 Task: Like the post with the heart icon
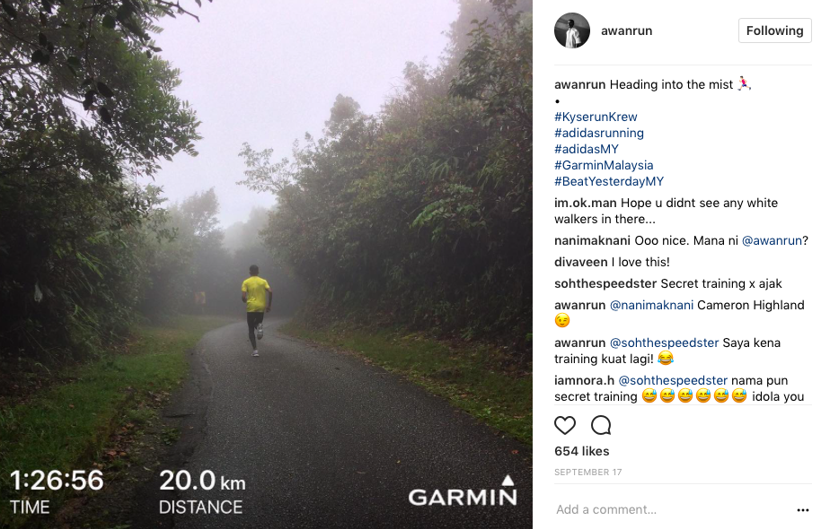[x=565, y=425]
